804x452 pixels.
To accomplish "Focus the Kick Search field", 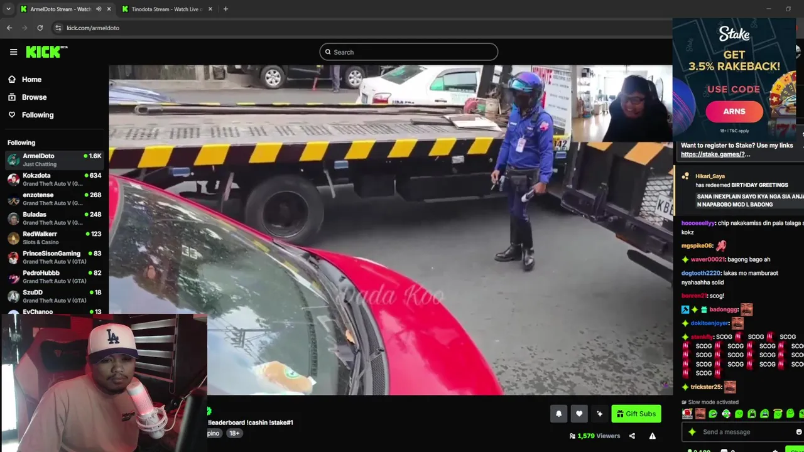I will click(x=408, y=52).
